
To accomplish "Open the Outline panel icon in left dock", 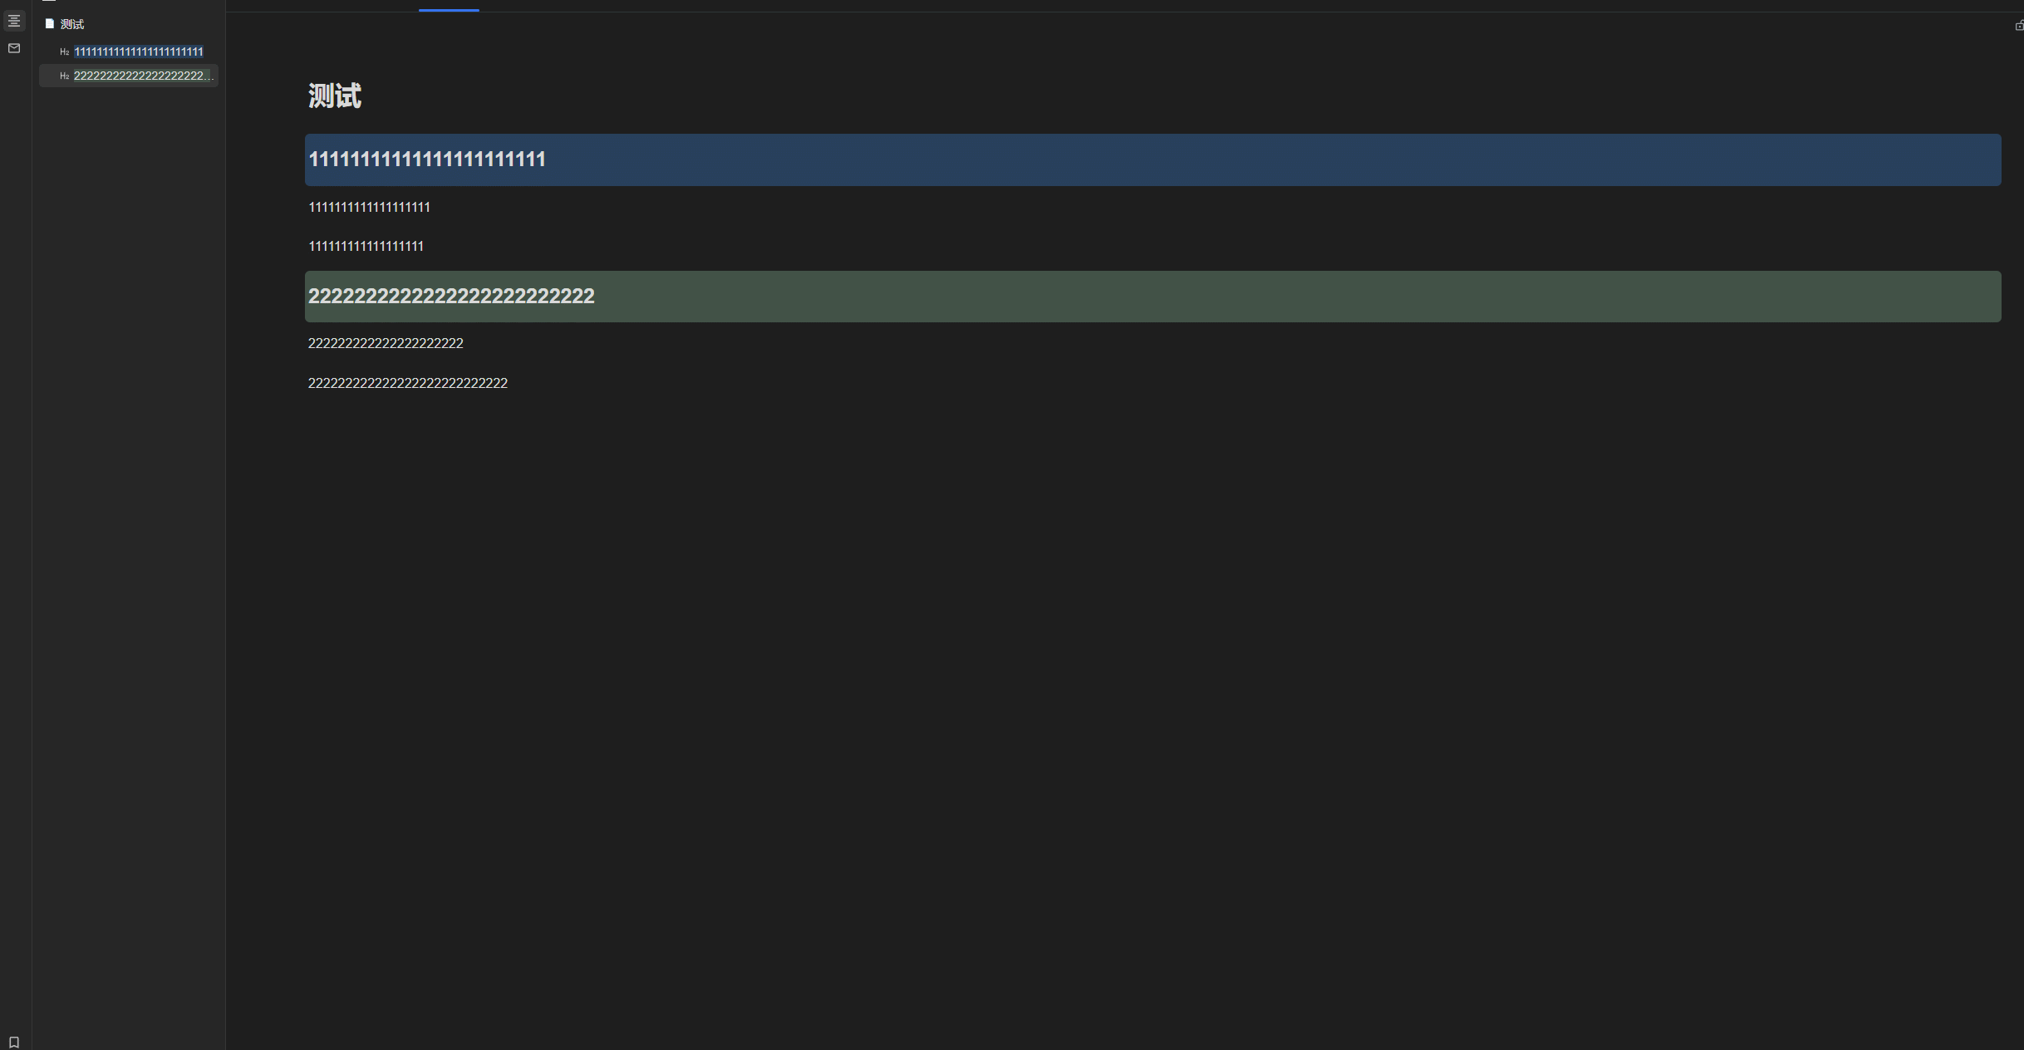I will (14, 21).
